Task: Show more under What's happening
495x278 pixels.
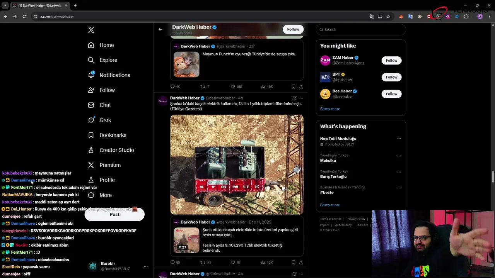Action: click(x=330, y=205)
